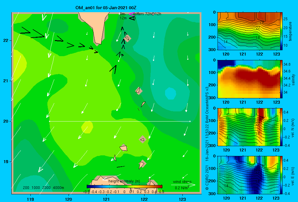Click longitude label 123 on the main map axis
This screenshot has height=202, width=298.
182,199
